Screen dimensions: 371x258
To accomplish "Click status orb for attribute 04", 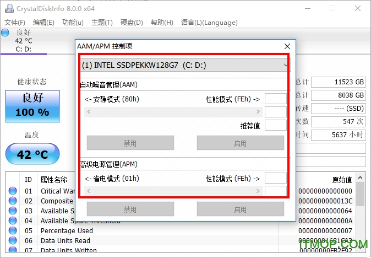I will point(13,221).
